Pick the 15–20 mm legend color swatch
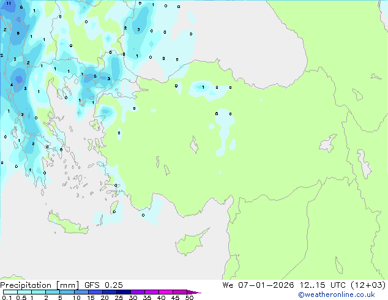Viewport: 388px width, 300px height. pyautogui.click(x=95, y=292)
